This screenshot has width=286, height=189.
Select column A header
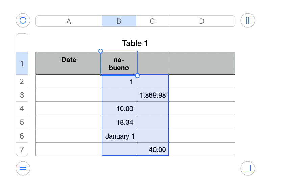click(x=69, y=21)
